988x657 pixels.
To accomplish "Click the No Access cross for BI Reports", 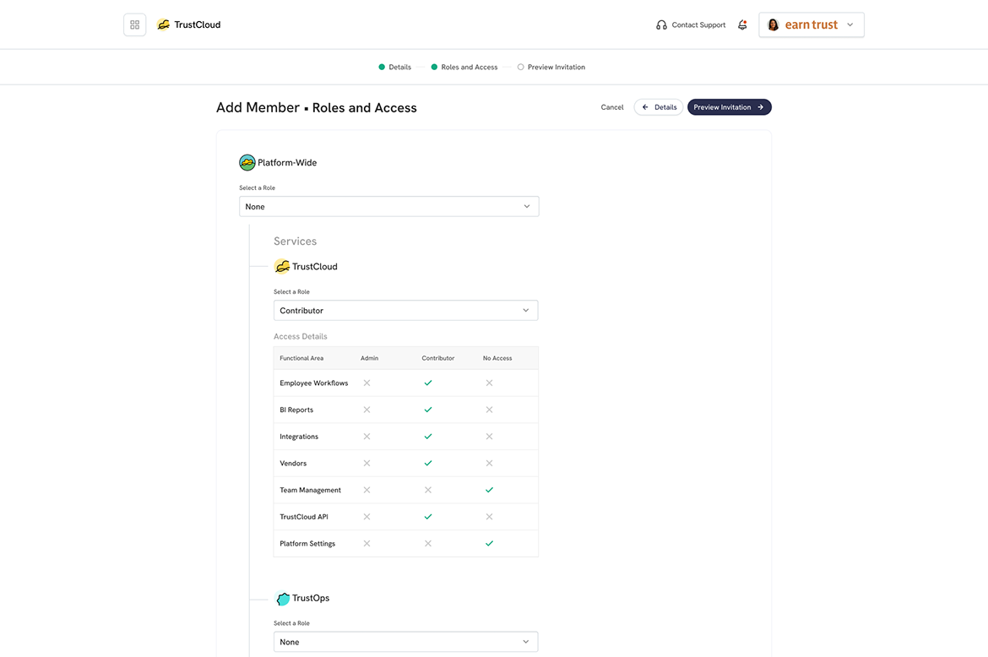I will [489, 410].
